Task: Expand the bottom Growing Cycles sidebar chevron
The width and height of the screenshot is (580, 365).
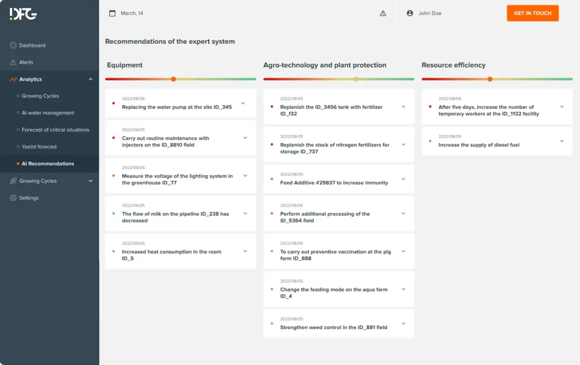Action: (90, 181)
